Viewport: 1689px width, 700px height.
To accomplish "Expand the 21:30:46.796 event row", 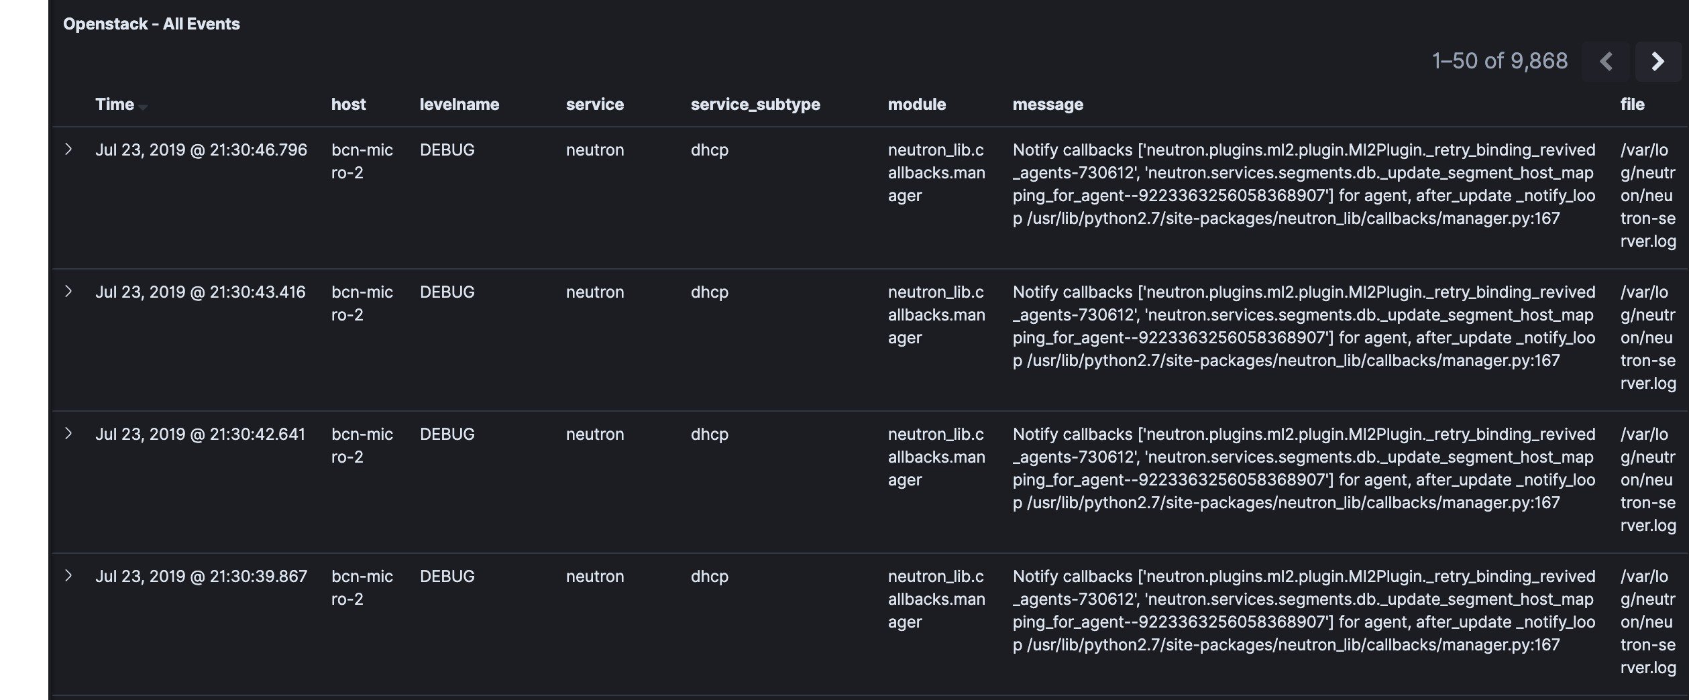I will [x=68, y=149].
